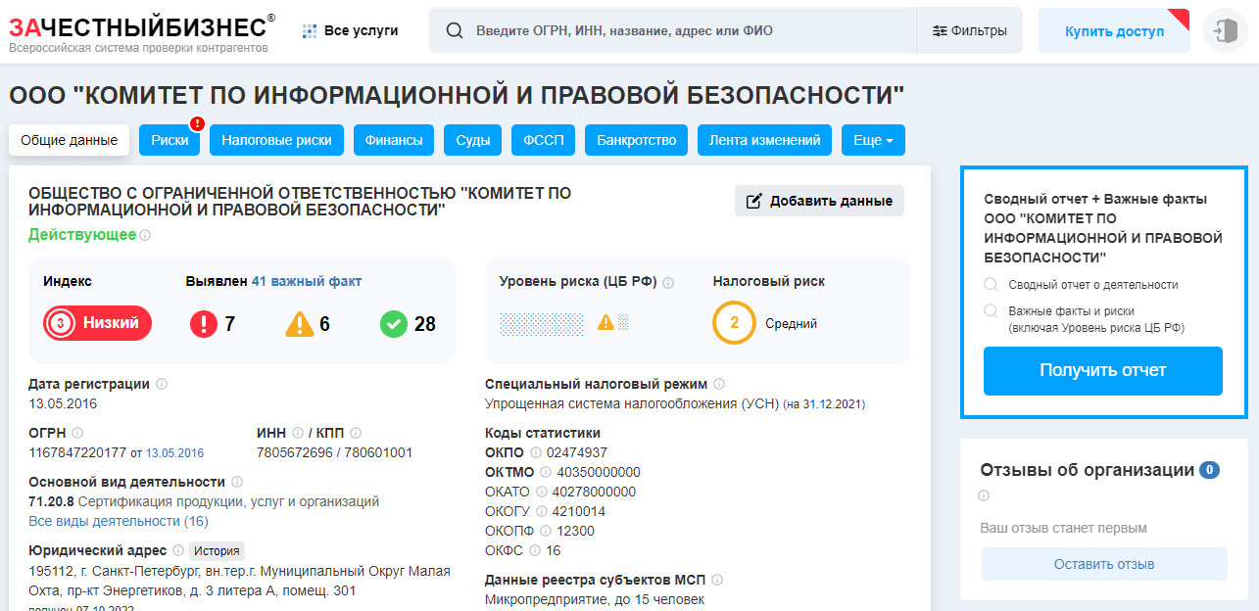The width and height of the screenshot is (1259, 611).
Task: Click the info icon next to status Действующее
Action: (146, 235)
